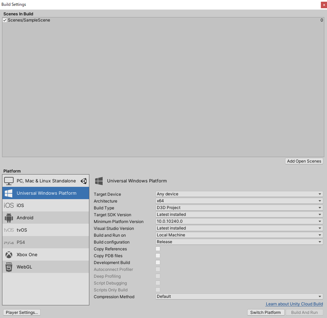
Task: Enable the Copy References checkbox
Action: click(158, 249)
